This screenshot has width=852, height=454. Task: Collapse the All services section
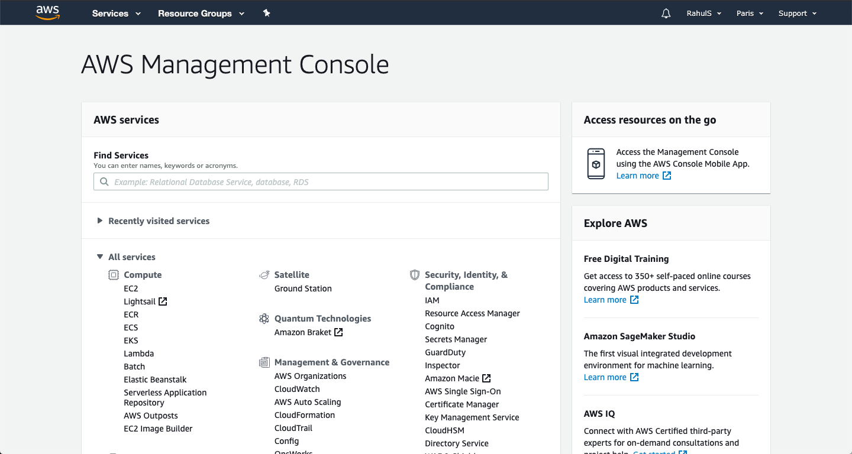pyautogui.click(x=100, y=257)
